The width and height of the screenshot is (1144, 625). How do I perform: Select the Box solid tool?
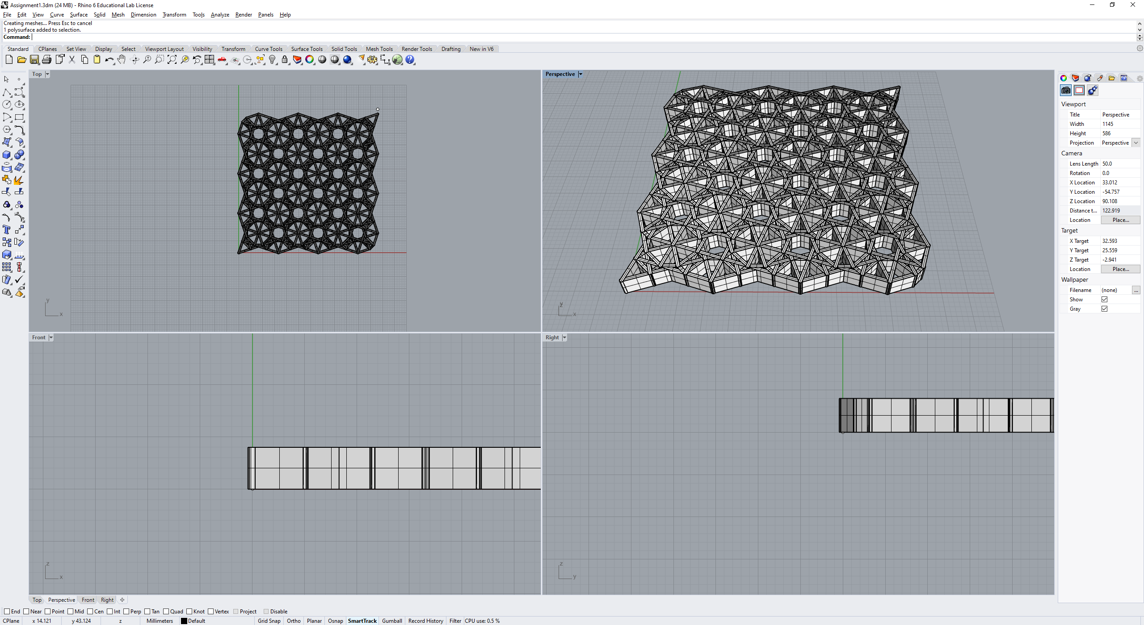(x=7, y=155)
